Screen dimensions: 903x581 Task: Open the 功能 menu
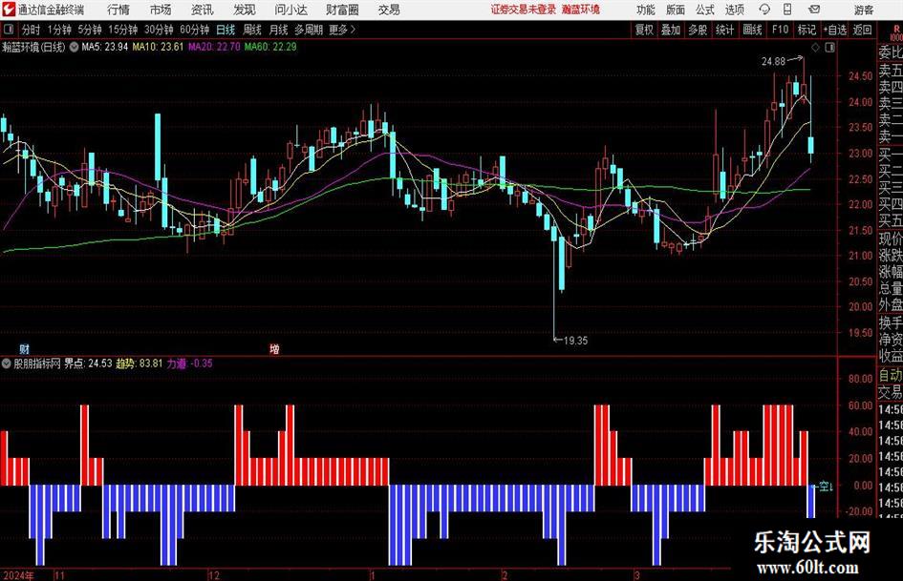point(646,10)
